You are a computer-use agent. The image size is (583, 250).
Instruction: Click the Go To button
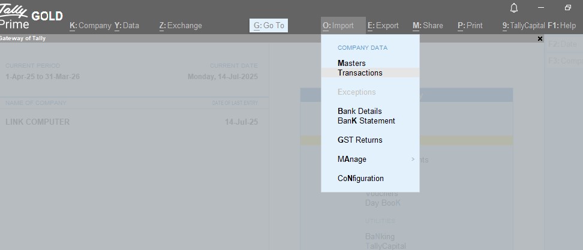click(269, 26)
